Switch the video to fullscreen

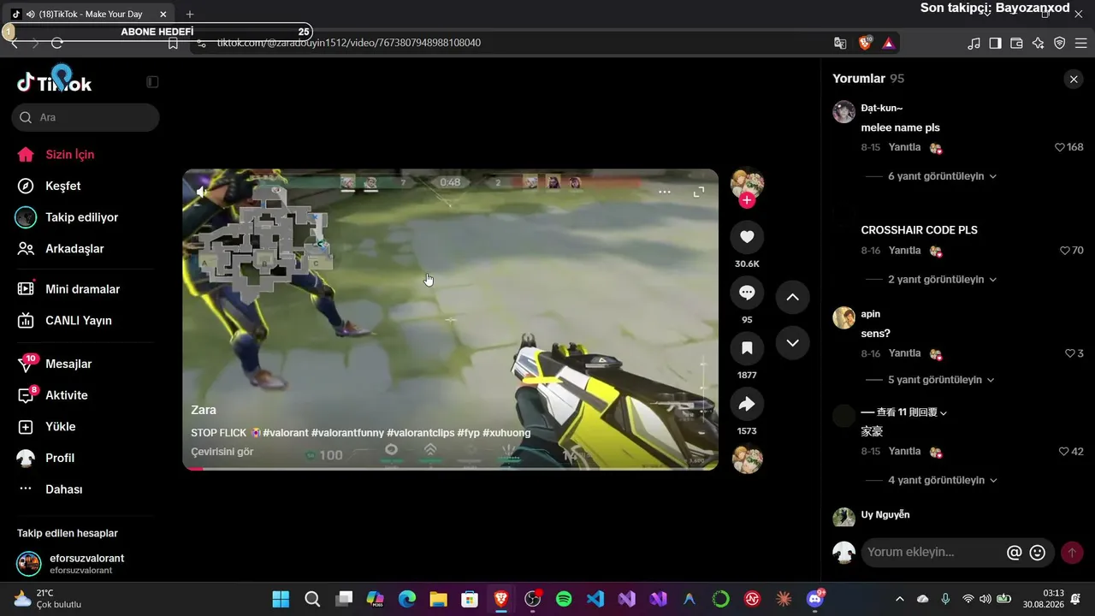pyautogui.click(x=699, y=192)
